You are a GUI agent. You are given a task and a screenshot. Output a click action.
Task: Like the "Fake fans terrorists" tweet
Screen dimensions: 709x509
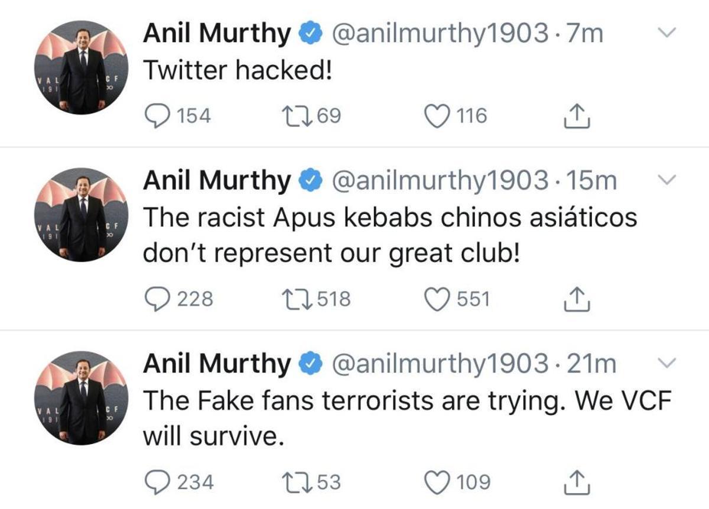tap(438, 481)
